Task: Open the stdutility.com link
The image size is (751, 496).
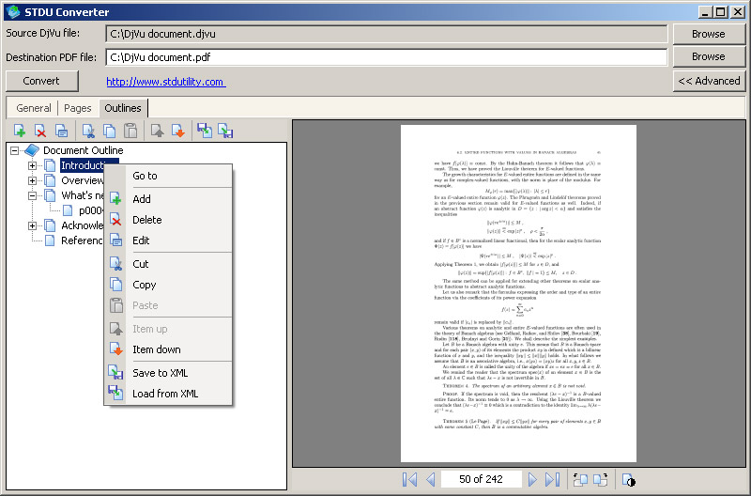Action: pyautogui.click(x=165, y=82)
